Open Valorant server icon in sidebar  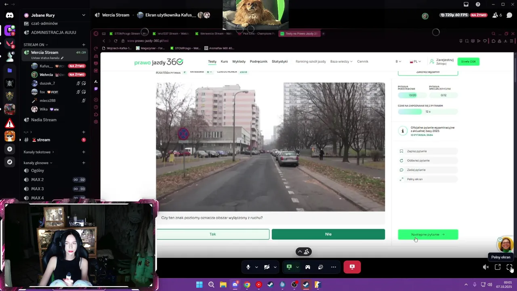[10, 43]
